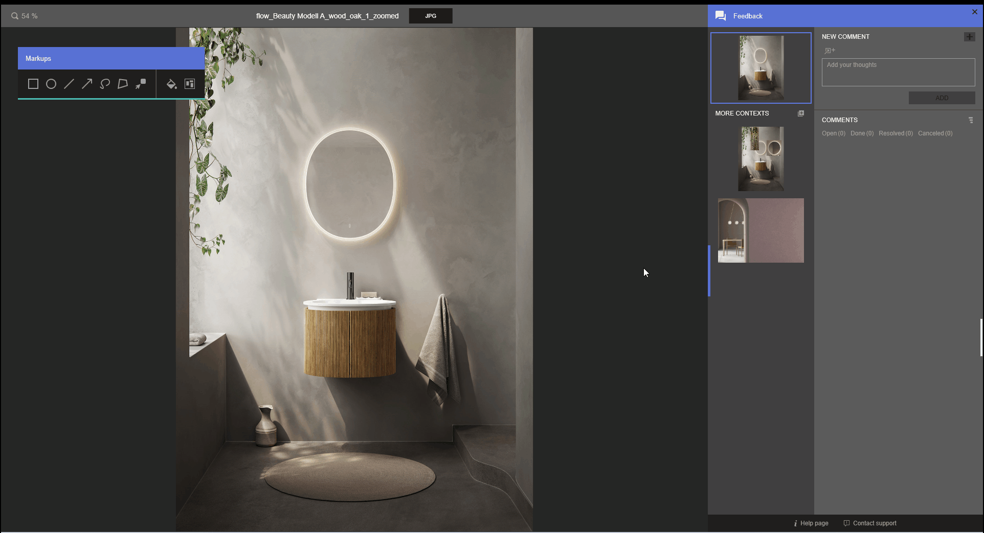Image resolution: width=984 pixels, height=533 pixels.
Task: Select the double-mirror bathroom context thumbnail
Action: pyautogui.click(x=761, y=159)
